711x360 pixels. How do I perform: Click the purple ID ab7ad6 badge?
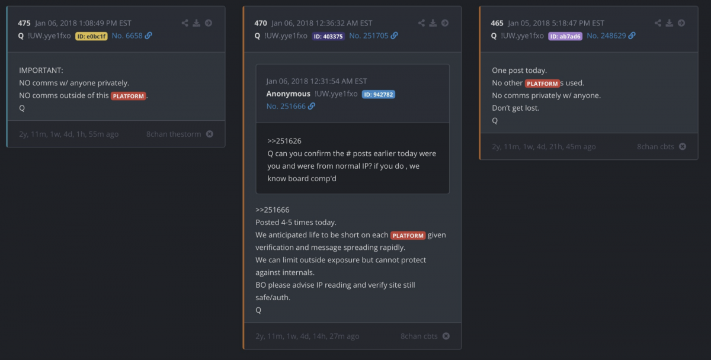[x=565, y=36]
